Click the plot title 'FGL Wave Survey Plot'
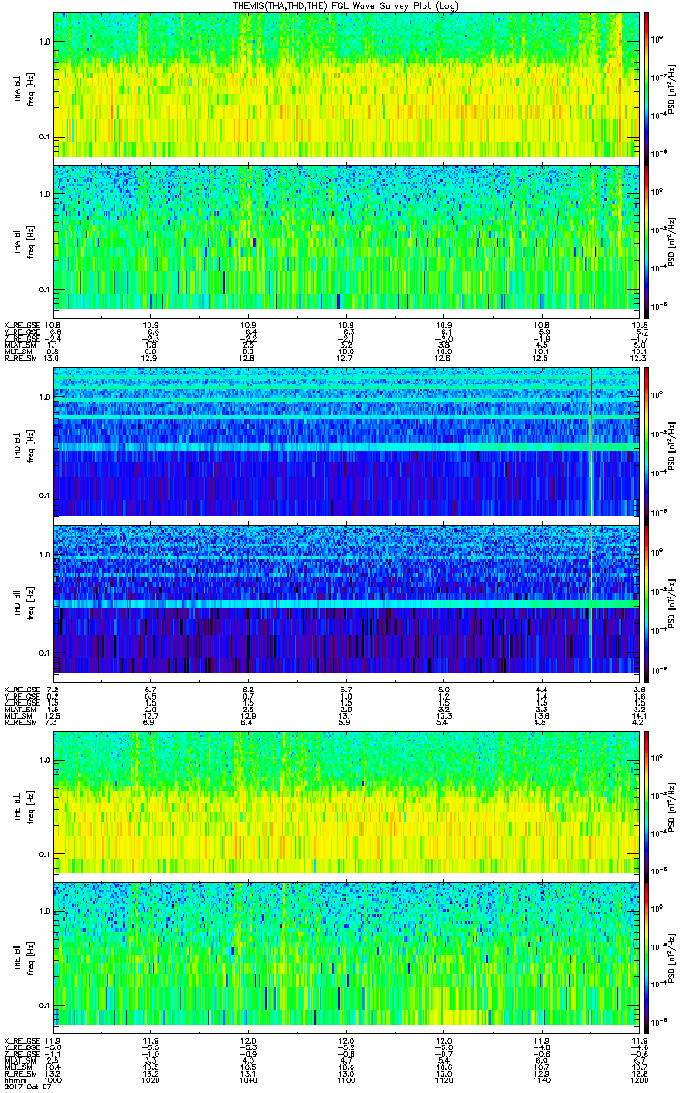Screen dimensions: 683x1093 (x=341, y=5)
